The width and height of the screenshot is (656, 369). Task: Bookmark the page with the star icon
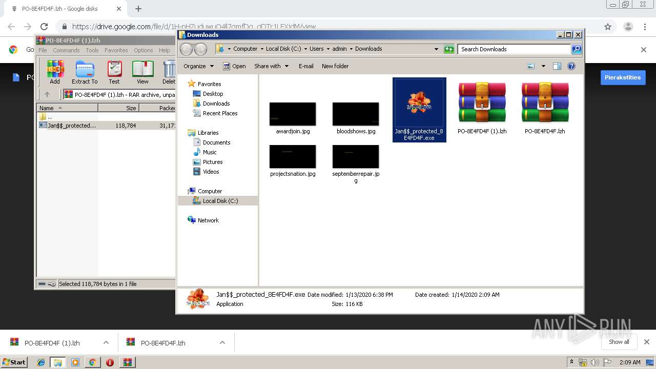(x=608, y=27)
